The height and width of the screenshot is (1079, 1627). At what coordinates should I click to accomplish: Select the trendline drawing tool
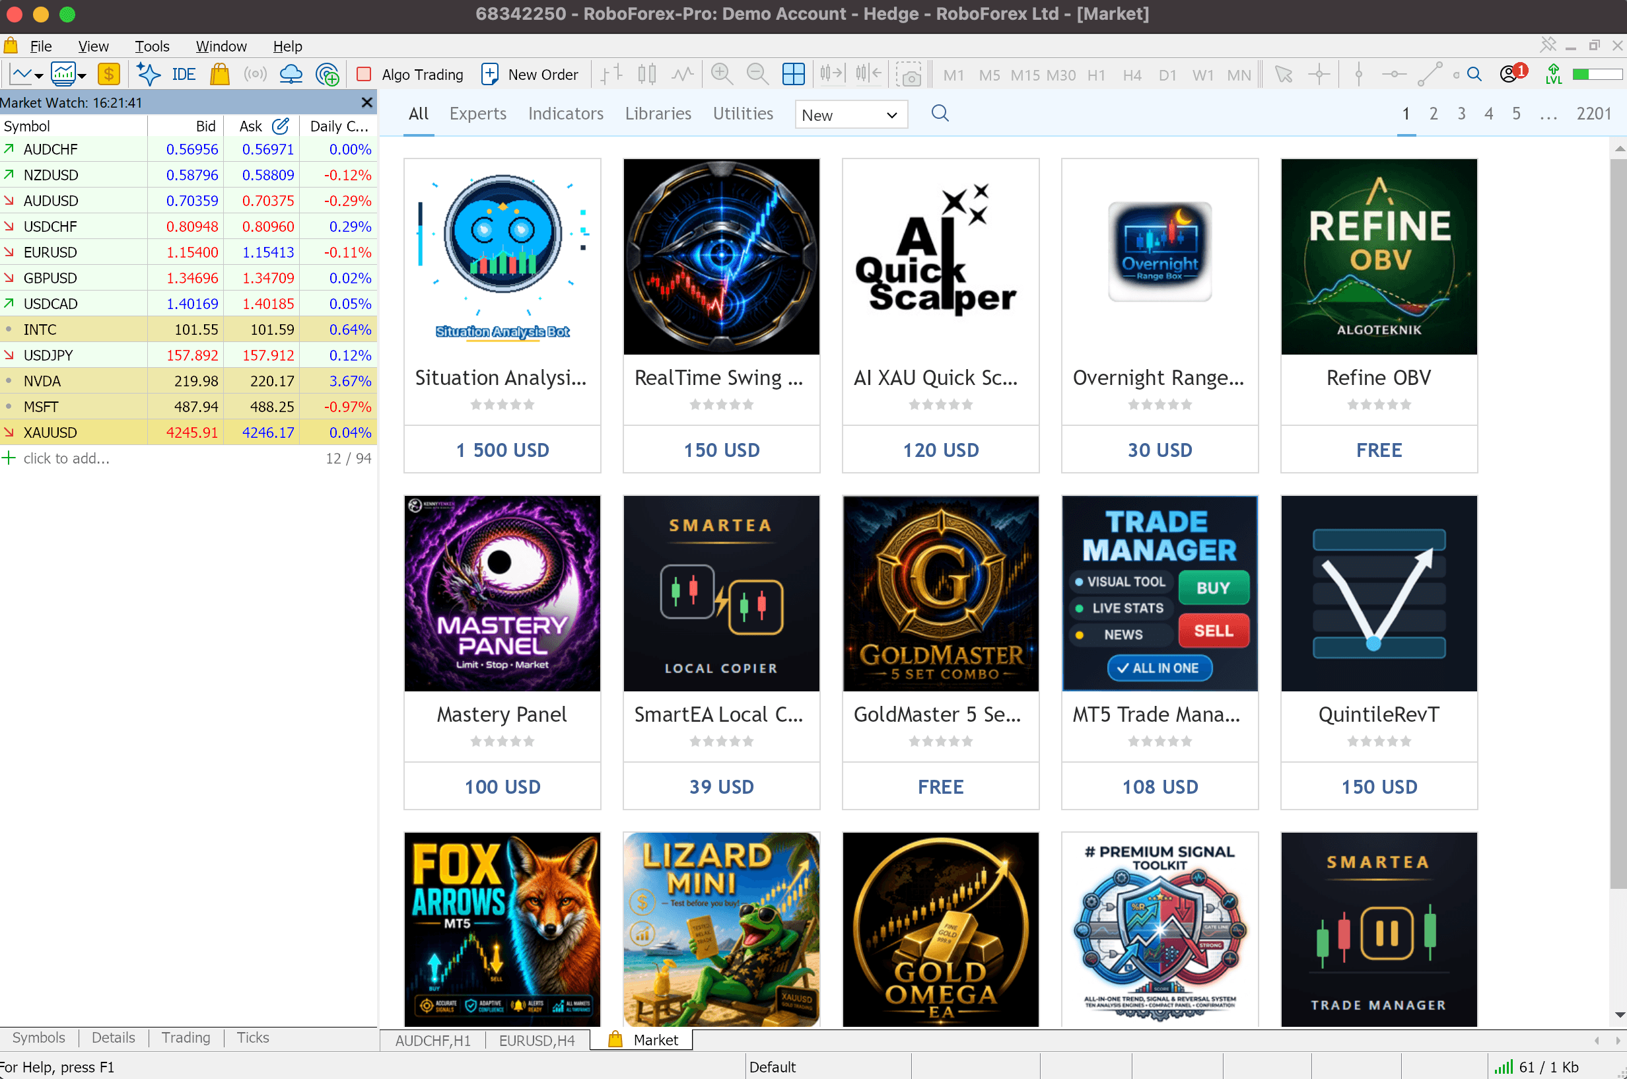coord(1430,74)
